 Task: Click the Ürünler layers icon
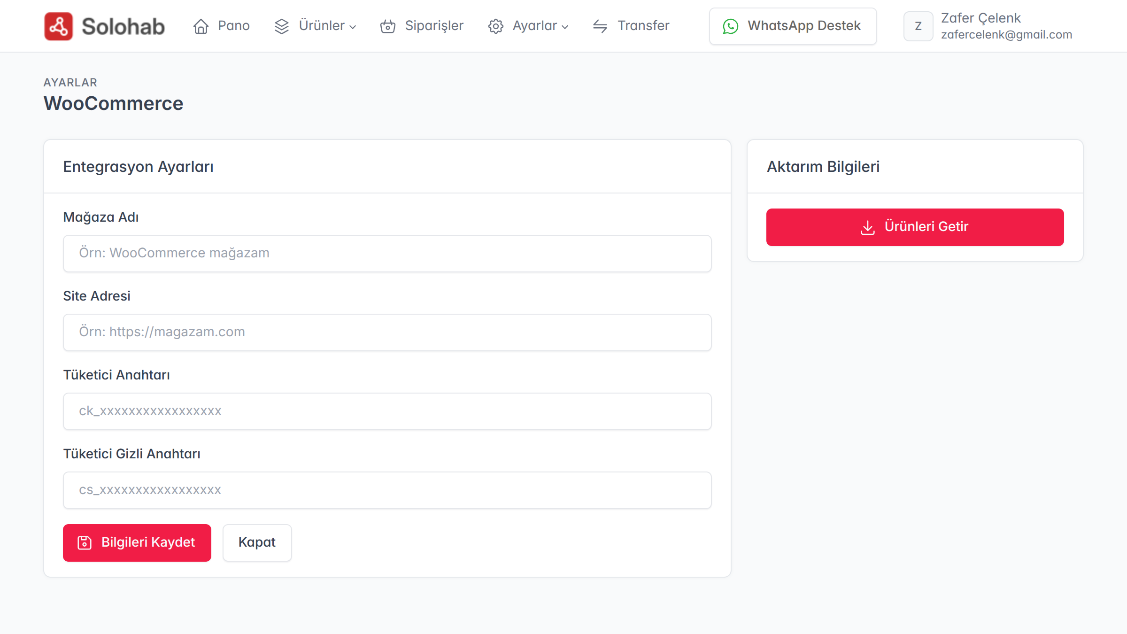[x=282, y=26]
